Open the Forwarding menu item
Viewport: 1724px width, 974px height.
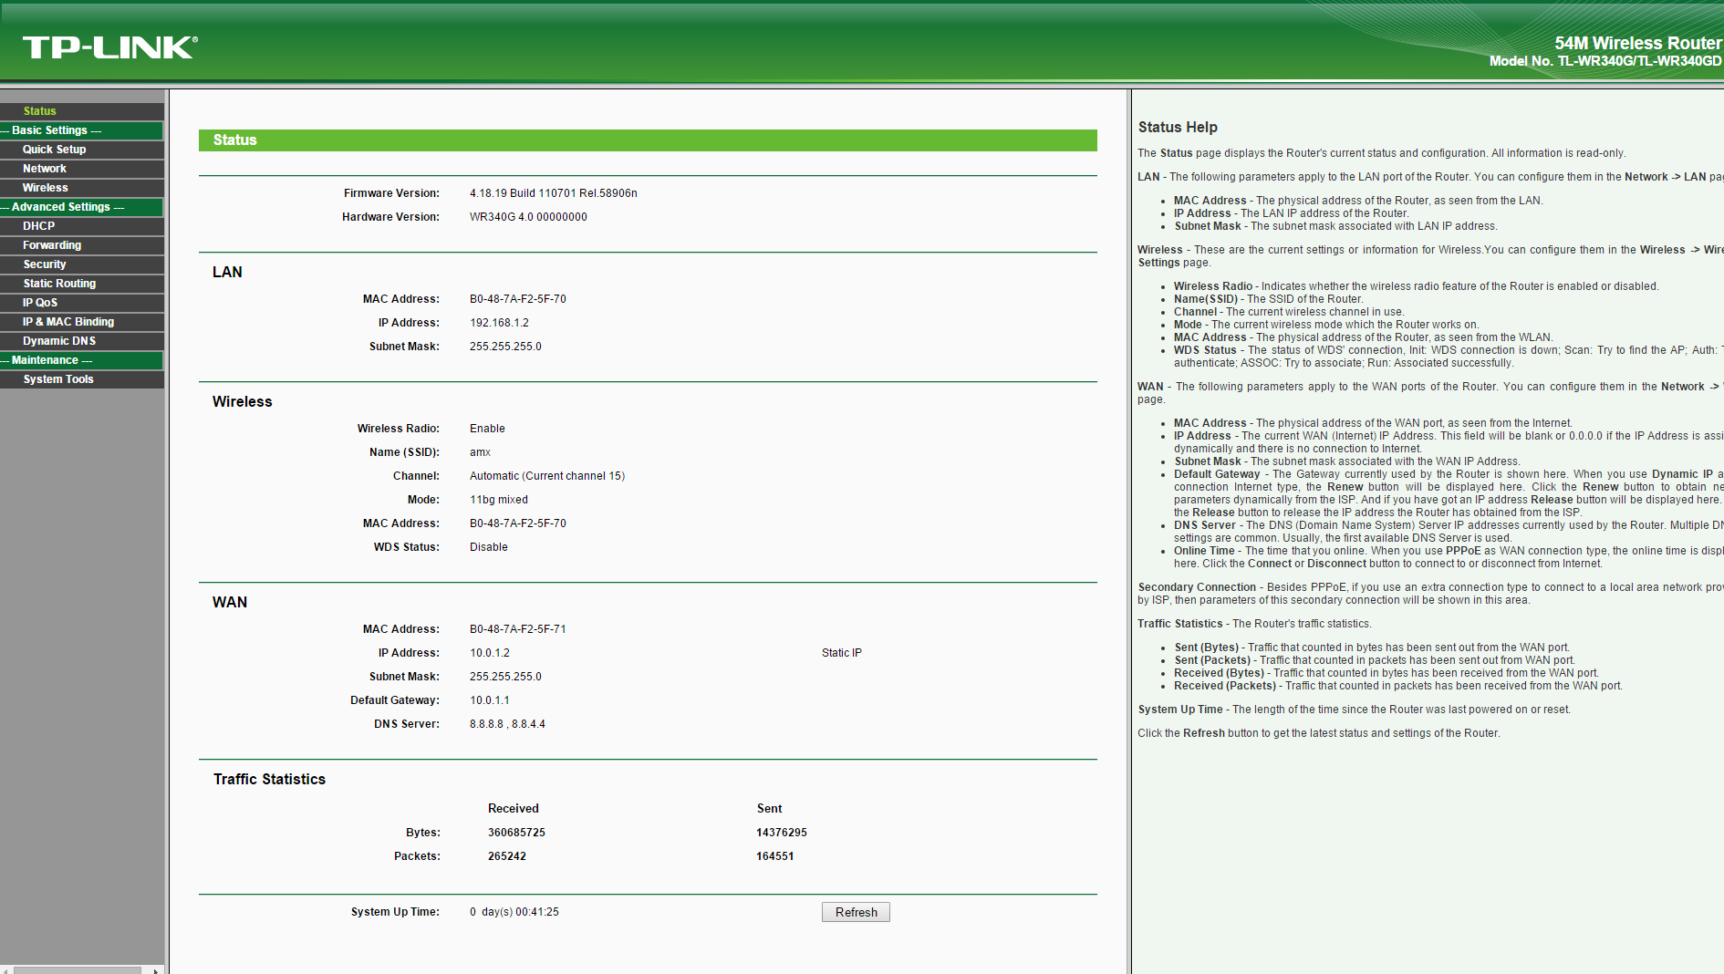(52, 245)
